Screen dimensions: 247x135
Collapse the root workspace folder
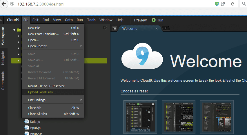coord(14,30)
